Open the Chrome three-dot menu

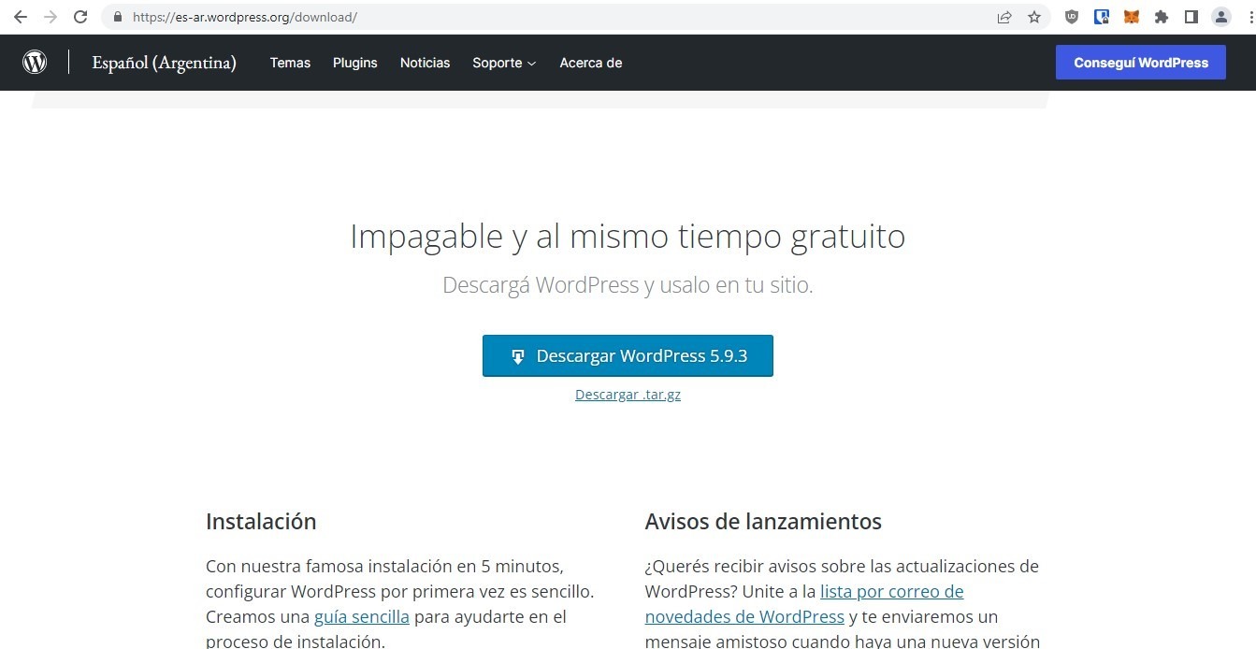[1245, 17]
